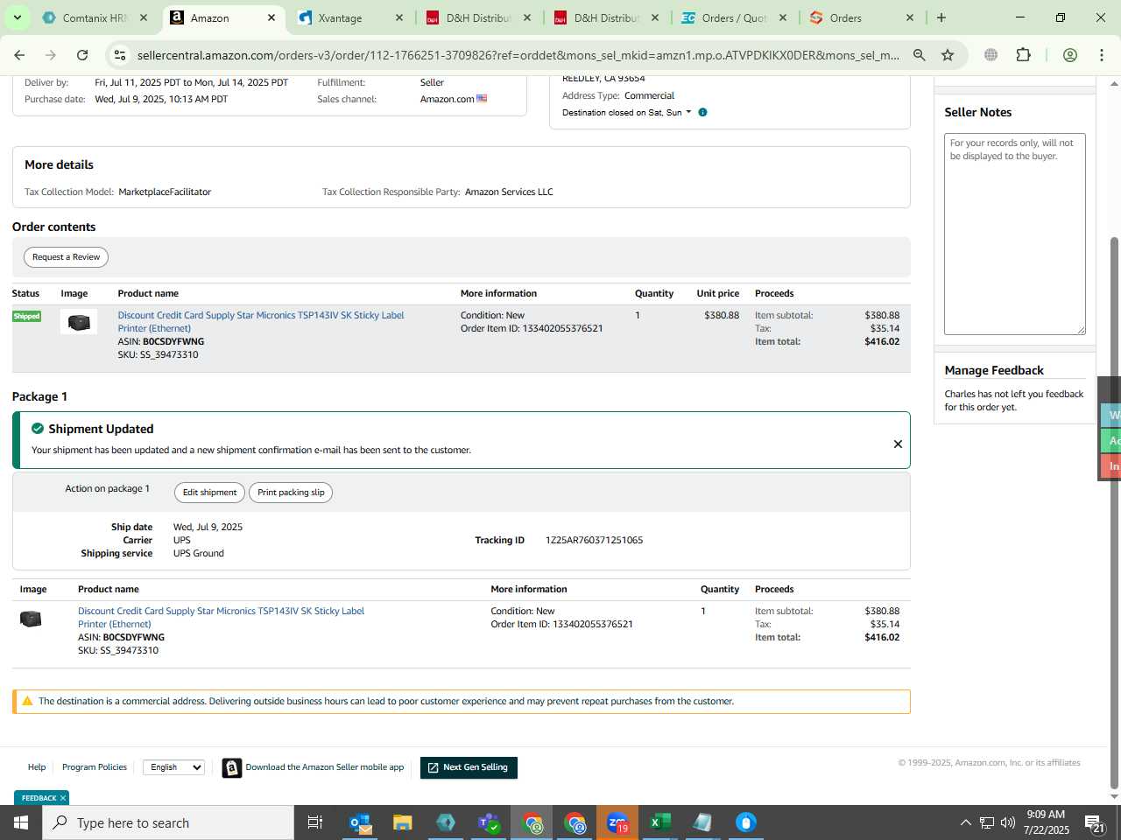1121x840 pixels.
Task: Select Order Item ID in Order contents row
Action: (532, 328)
